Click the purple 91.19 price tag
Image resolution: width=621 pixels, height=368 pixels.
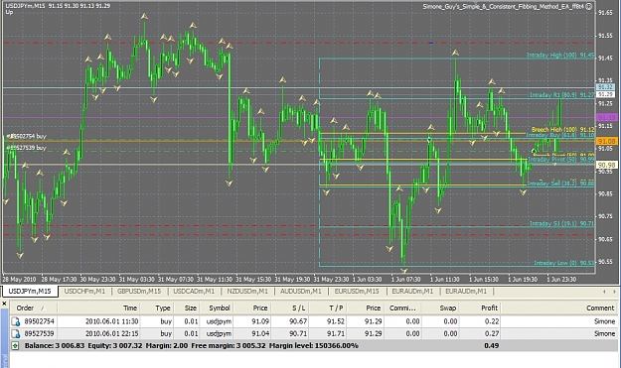pos(606,117)
